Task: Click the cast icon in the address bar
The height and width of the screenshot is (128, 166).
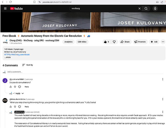Action: pos(158,2)
